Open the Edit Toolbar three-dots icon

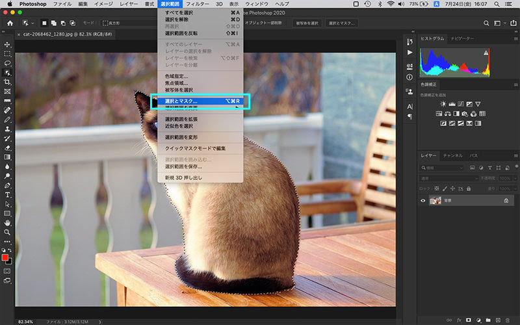(x=7, y=241)
